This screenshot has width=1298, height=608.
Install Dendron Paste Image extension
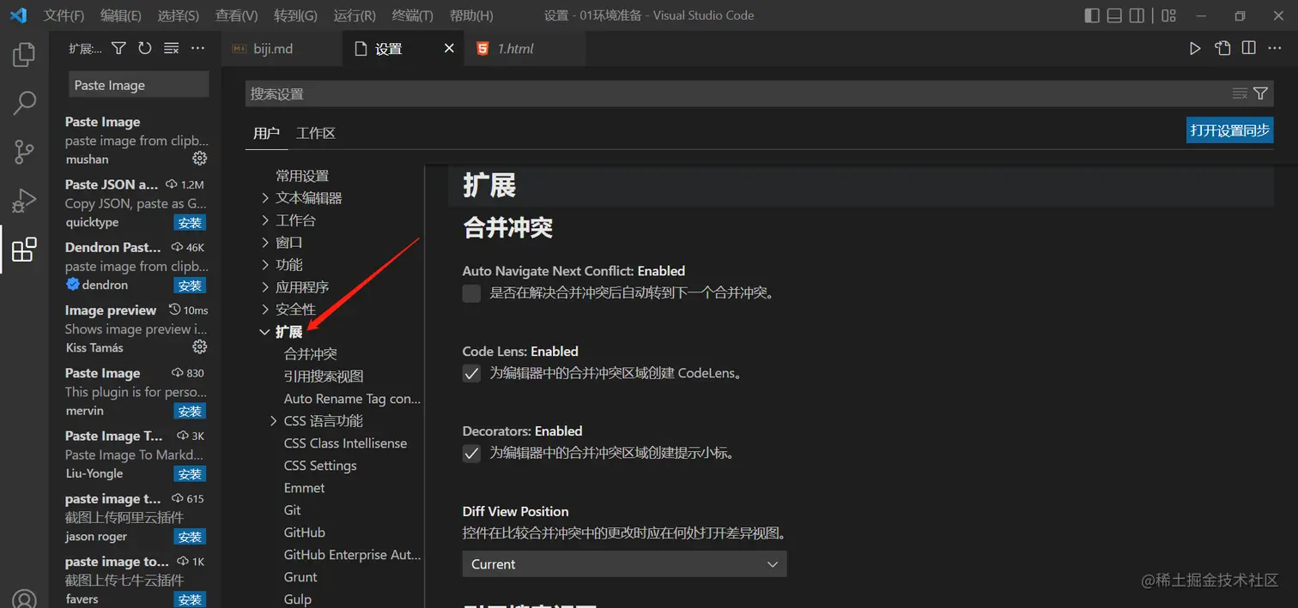pyautogui.click(x=191, y=286)
